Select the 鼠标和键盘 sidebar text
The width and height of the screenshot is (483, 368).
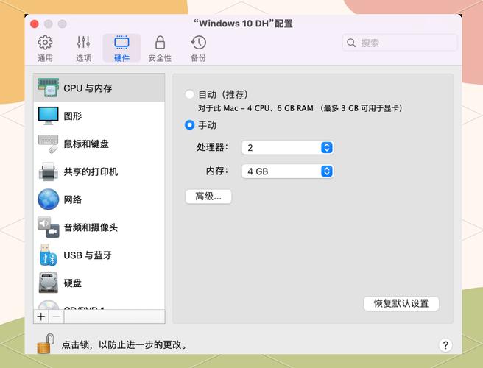coord(86,144)
